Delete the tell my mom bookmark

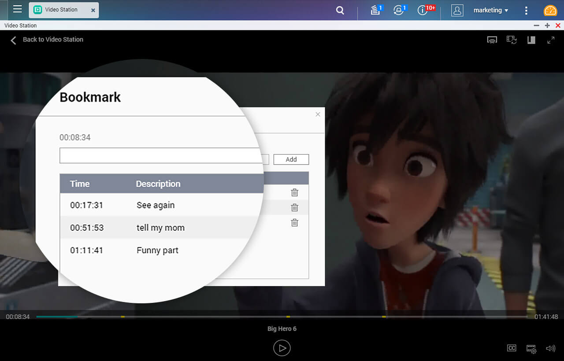click(x=295, y=207)
